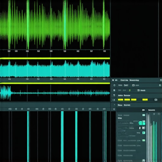This screenshot has height=162, width=162.
Task: Click the icon left of the yellow blocks row
Action: coord(114,100)
